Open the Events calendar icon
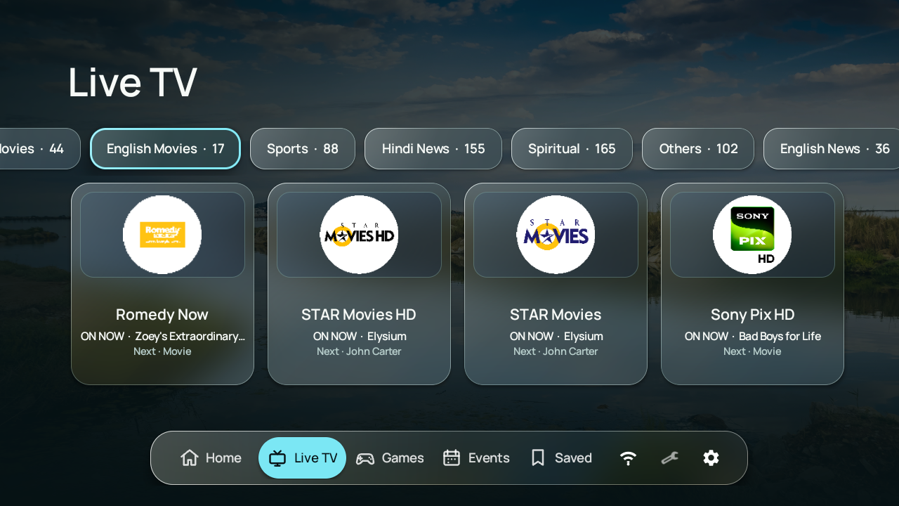The image size is (899, 506). [x=452, y=458]
